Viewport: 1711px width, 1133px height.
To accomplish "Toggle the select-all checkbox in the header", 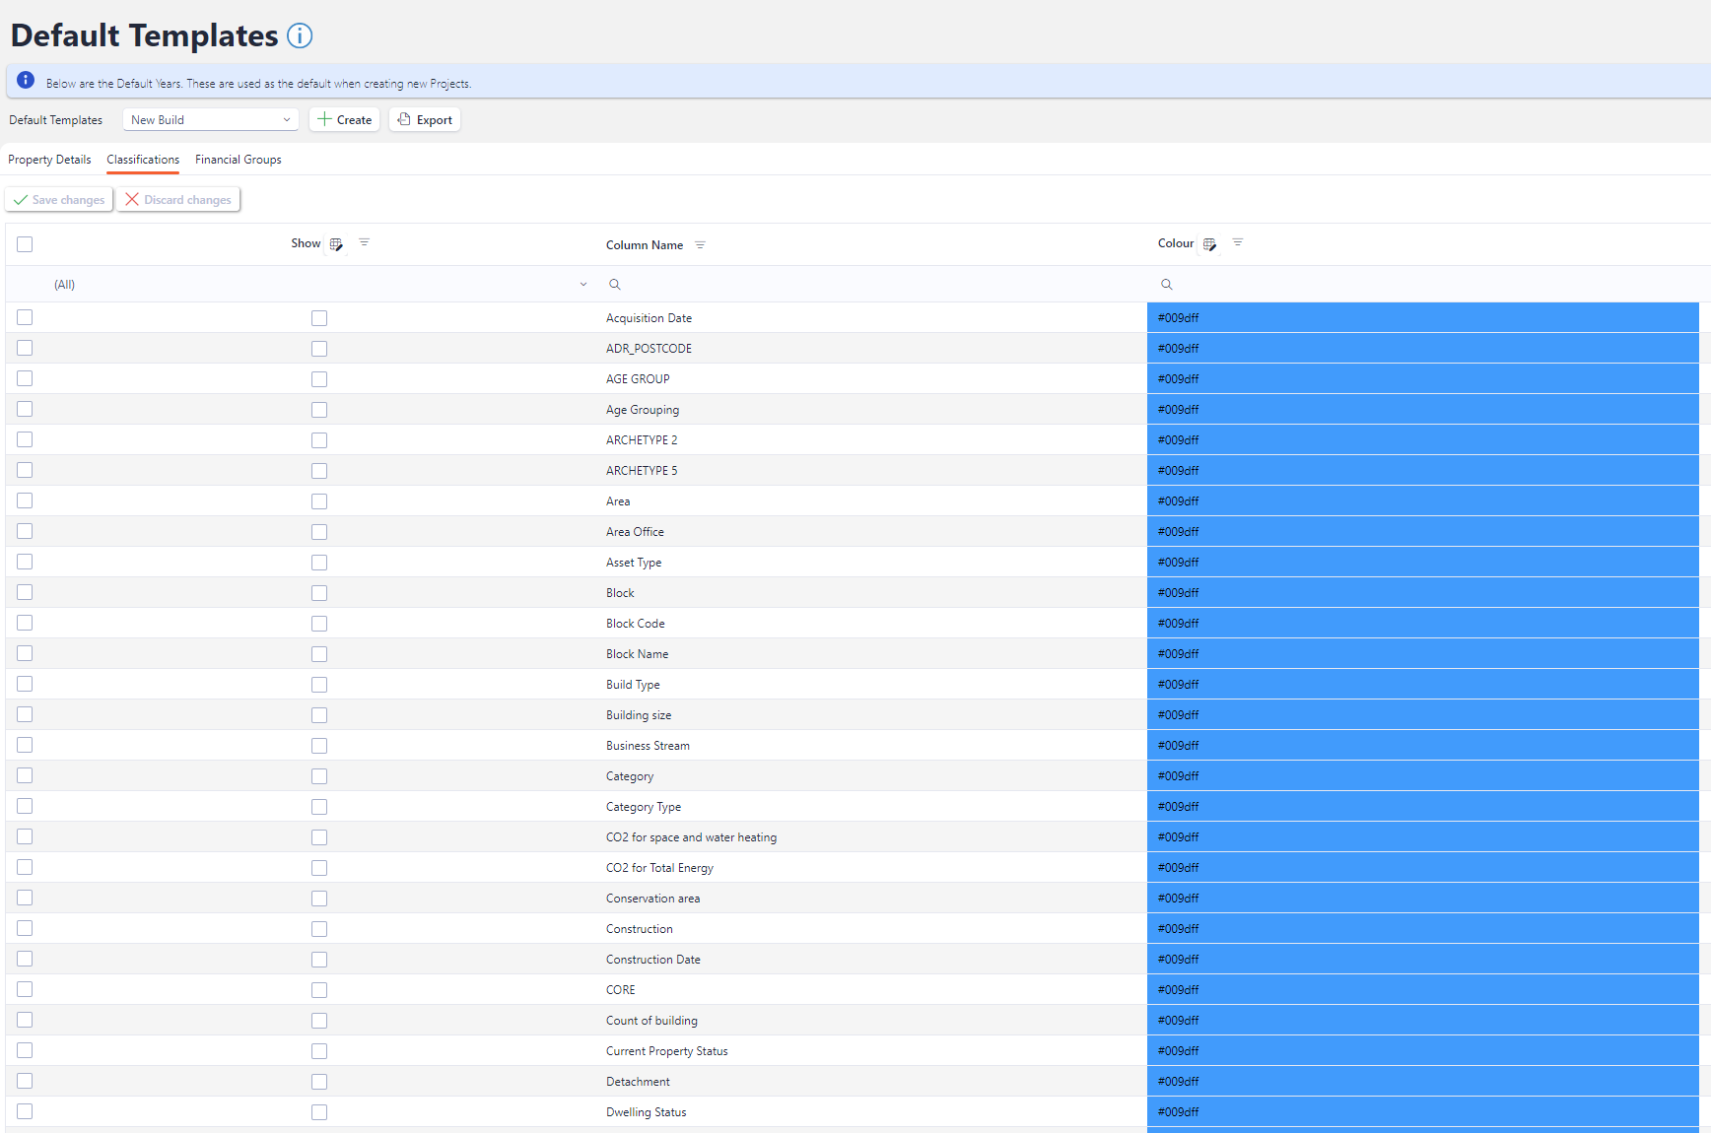I will (x=25, y=244).
